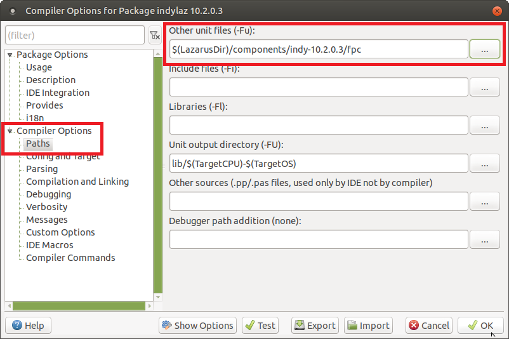The image size is (509, 339).
Task: Clear the filter using the funnel icon
Action: 155,35
